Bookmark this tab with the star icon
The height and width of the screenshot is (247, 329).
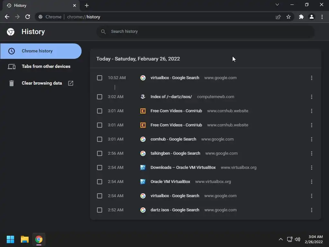tap(289, 17)
